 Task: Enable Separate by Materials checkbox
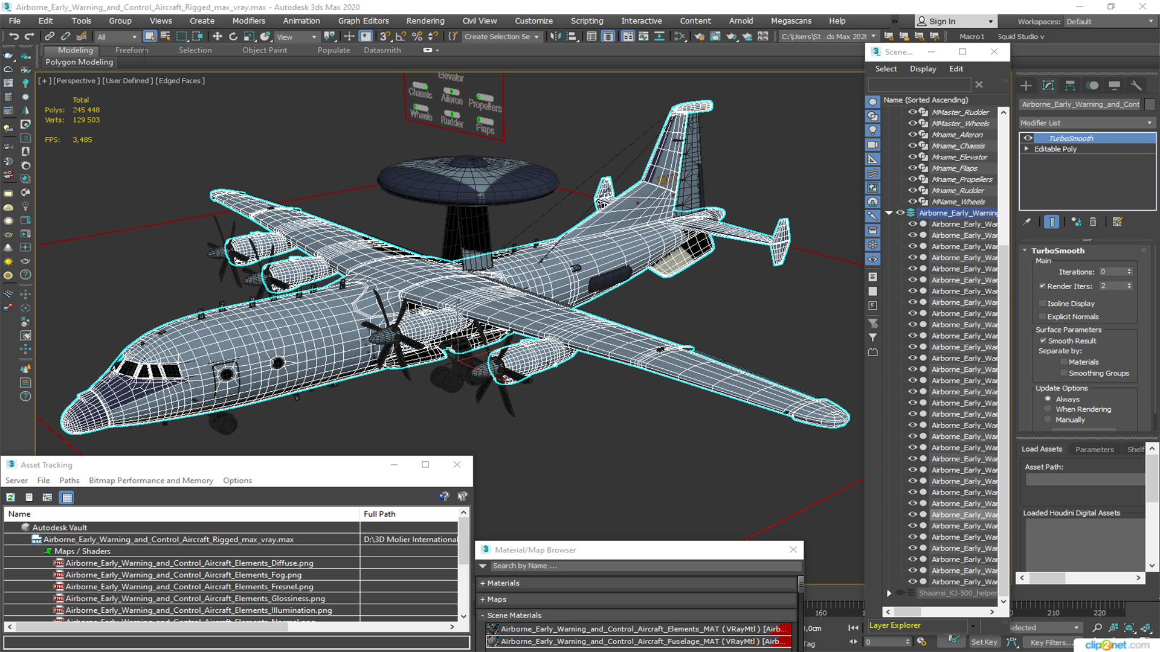(1064, 362)
